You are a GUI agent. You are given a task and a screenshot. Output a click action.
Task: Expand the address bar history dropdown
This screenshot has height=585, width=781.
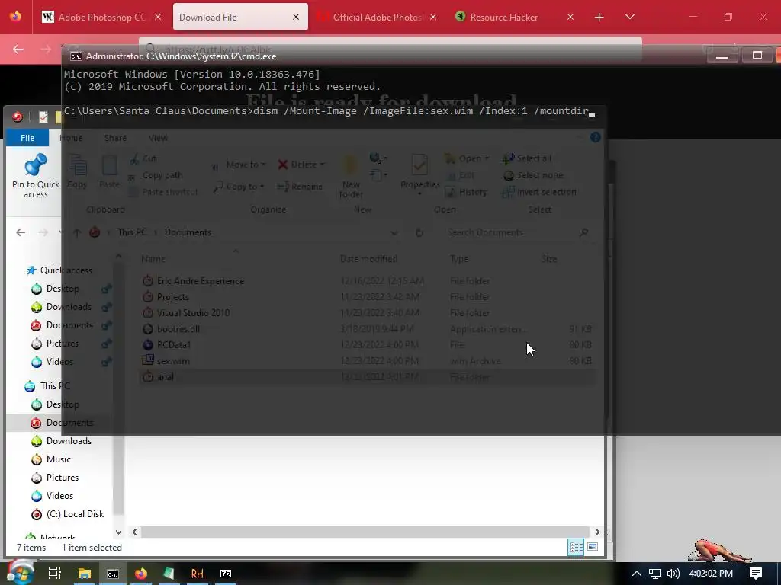(x=394, y=232)
